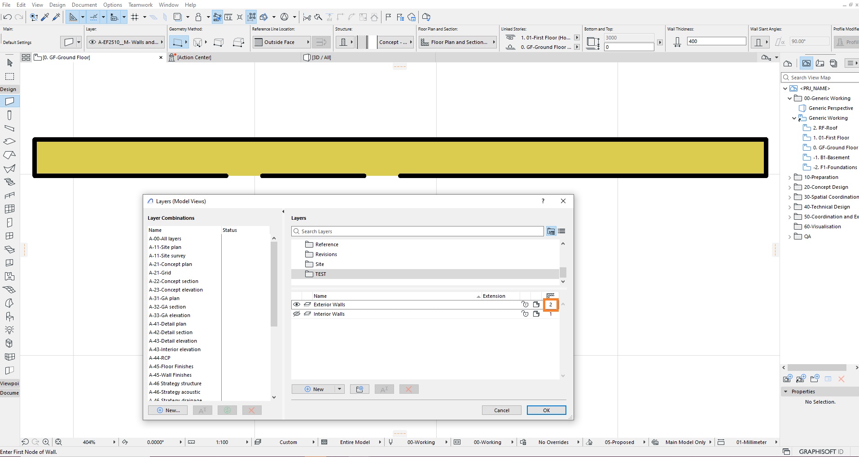Select the Curtain Wall tool in the toolbox
The width and height of the screenshot is (859, 457).
[9, 209]
